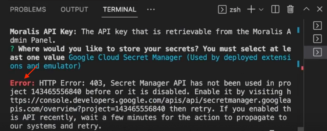Click the 'Google Cloud Secret Manager' answer text
The image size is (327, 131).
coord(125,58)
